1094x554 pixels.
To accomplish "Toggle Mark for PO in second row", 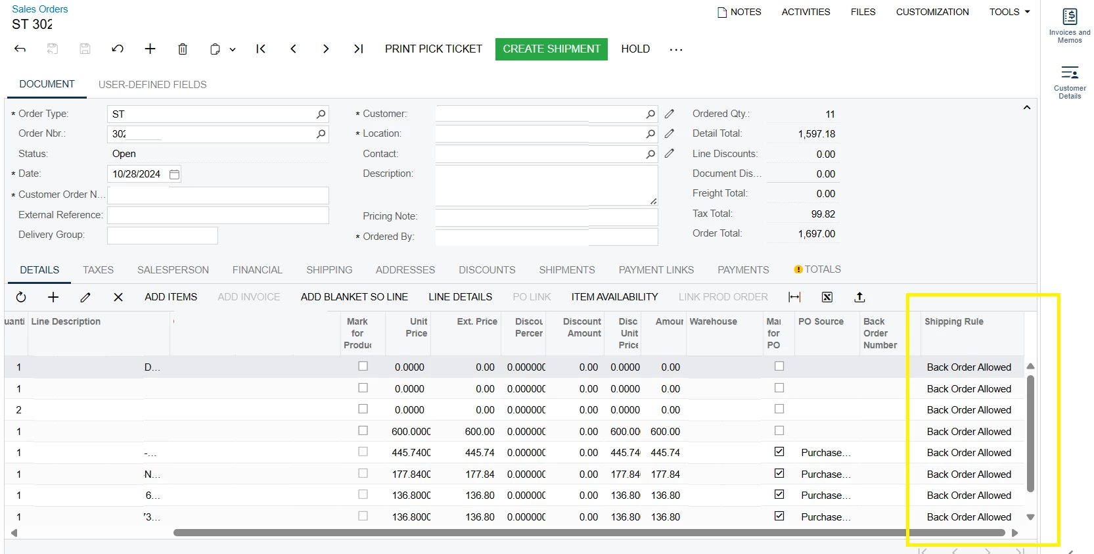I will tap(779, 388).
